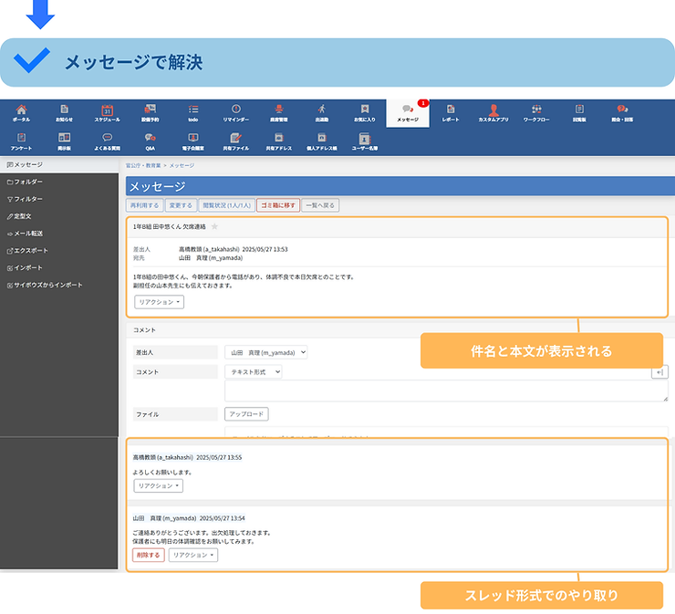Click the insert icon right of comment format
This screenshot has width=675, height=614.
[659, 371]
